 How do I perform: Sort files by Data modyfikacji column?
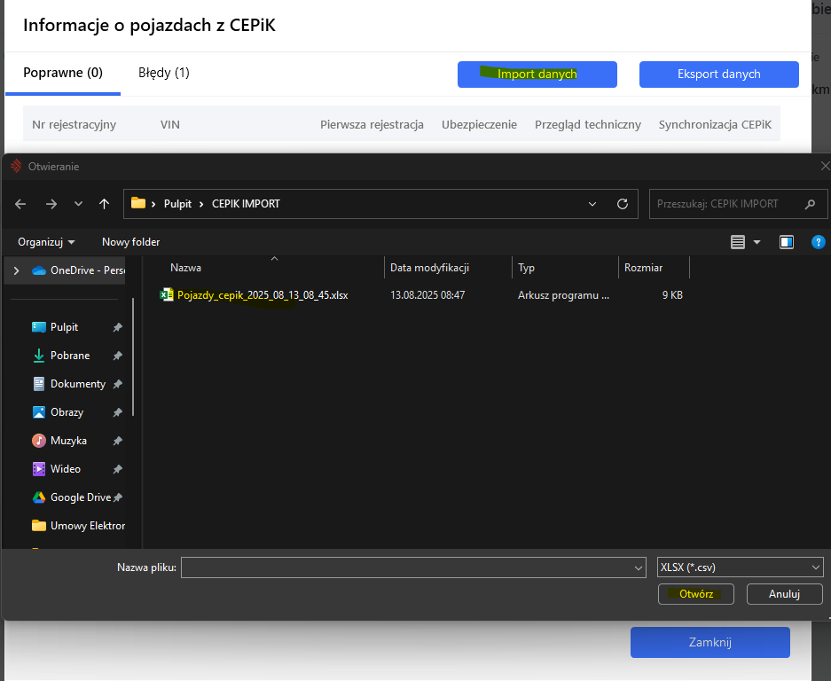click(x=429, y=268)
